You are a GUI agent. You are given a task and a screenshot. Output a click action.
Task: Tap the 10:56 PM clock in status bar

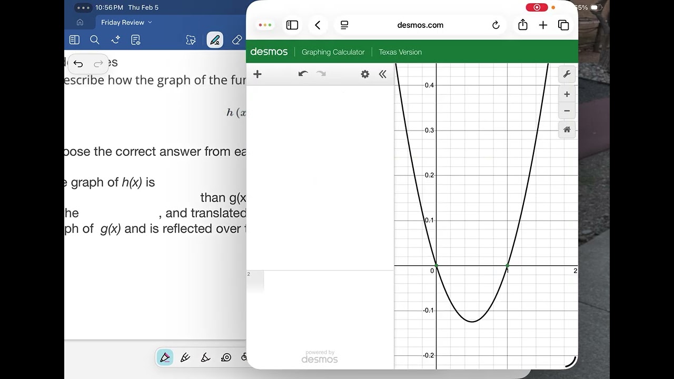point(109,7)
